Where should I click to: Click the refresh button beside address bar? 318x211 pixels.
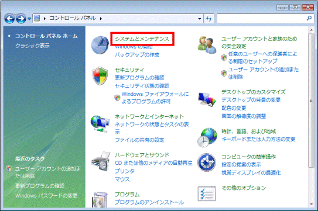[209, 19]
